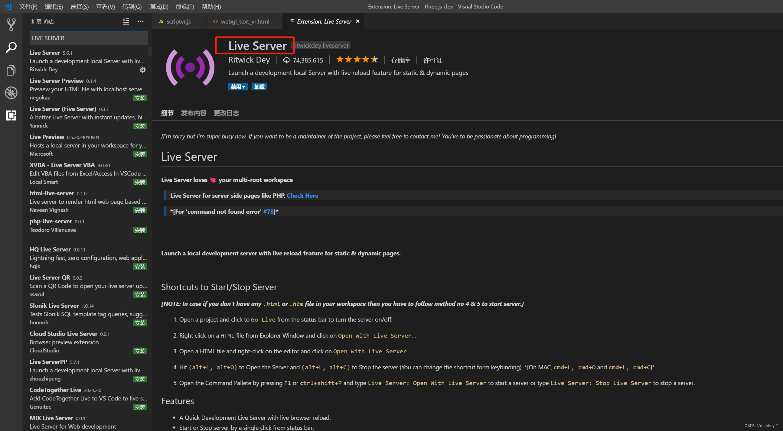783x431 pixels.
Task: Clear extension search results list icon
Action: click(x=126, y=21)
